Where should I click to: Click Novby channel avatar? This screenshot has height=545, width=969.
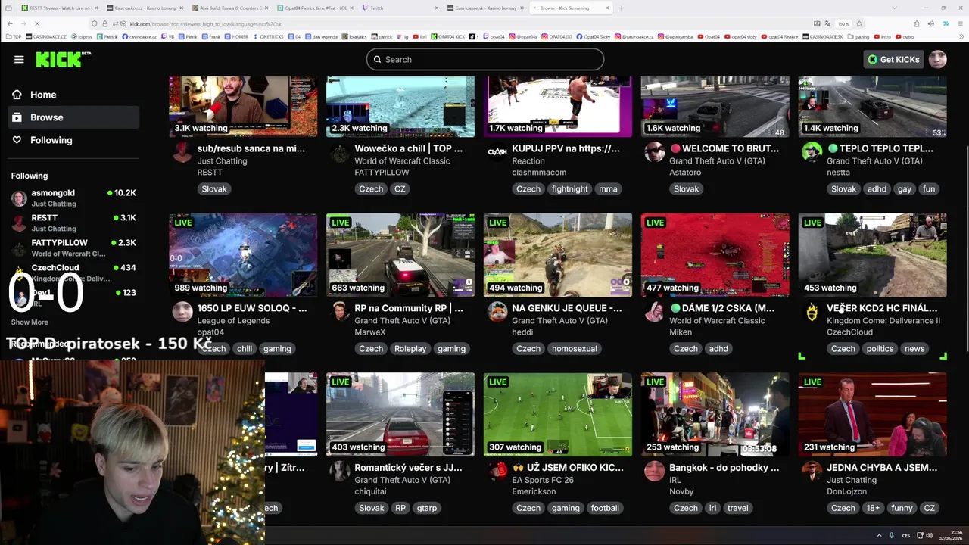(x=655, y=471)
